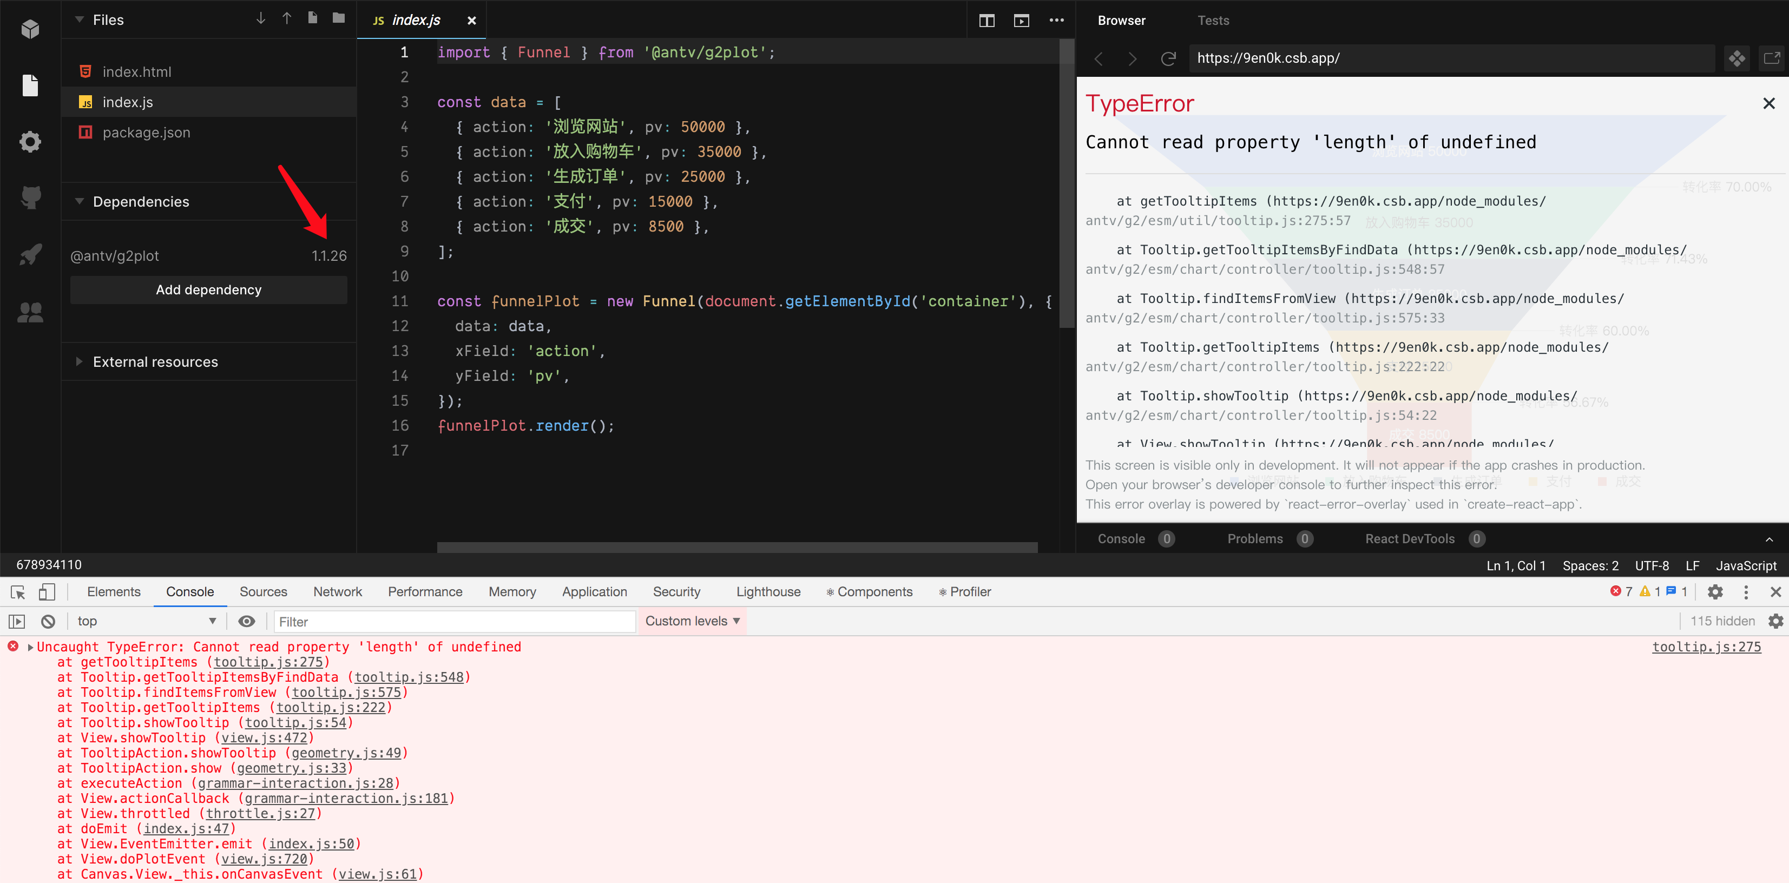Create a new folder in the Files panel
The width and height of the screenshot is (1789, 883).
338,19
